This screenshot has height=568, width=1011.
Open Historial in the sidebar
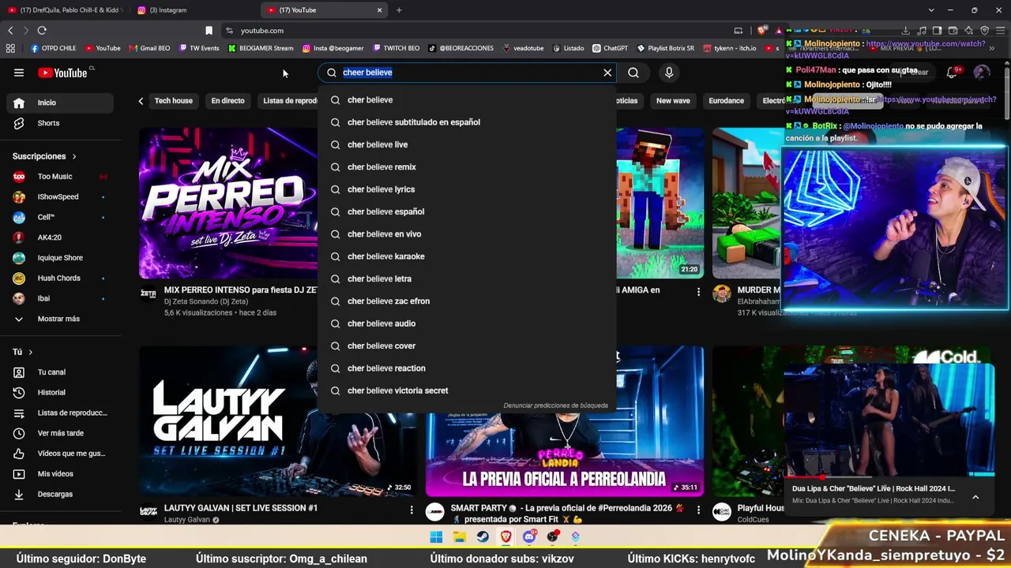coord(60,392)
